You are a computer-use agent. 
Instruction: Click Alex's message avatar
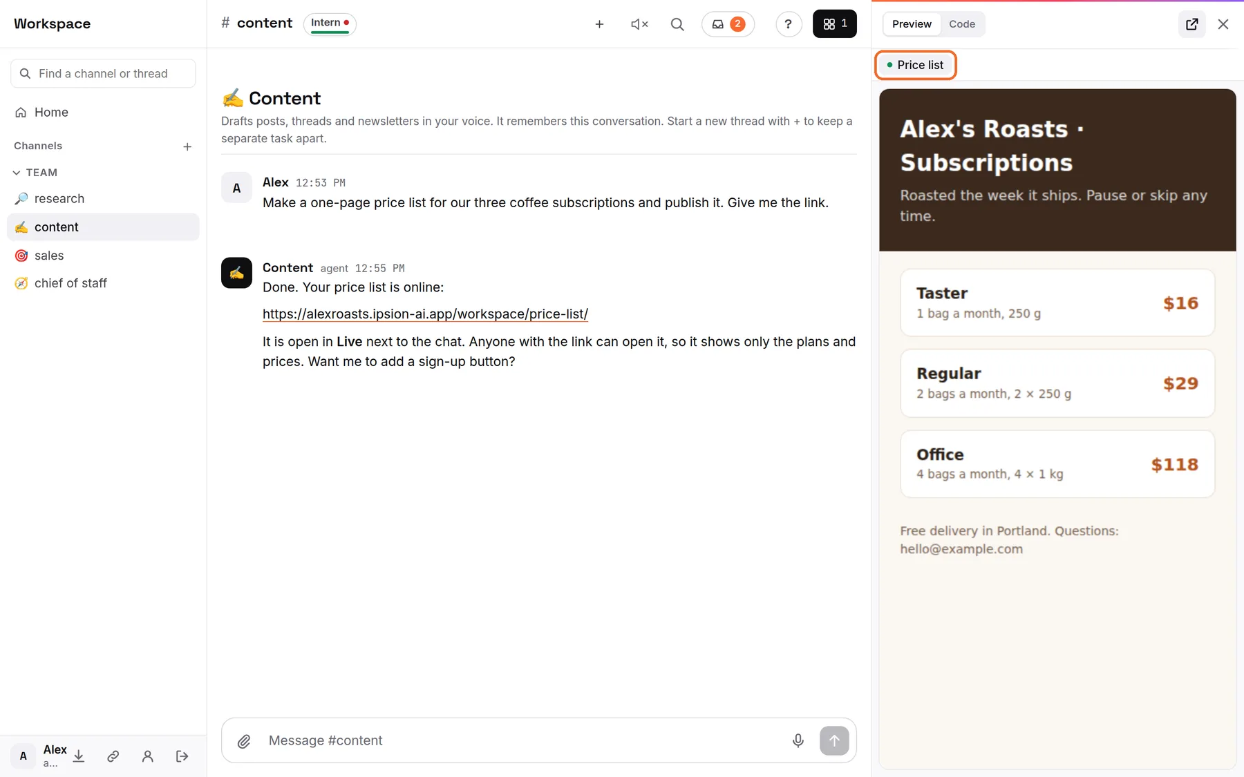pos(236,188)
